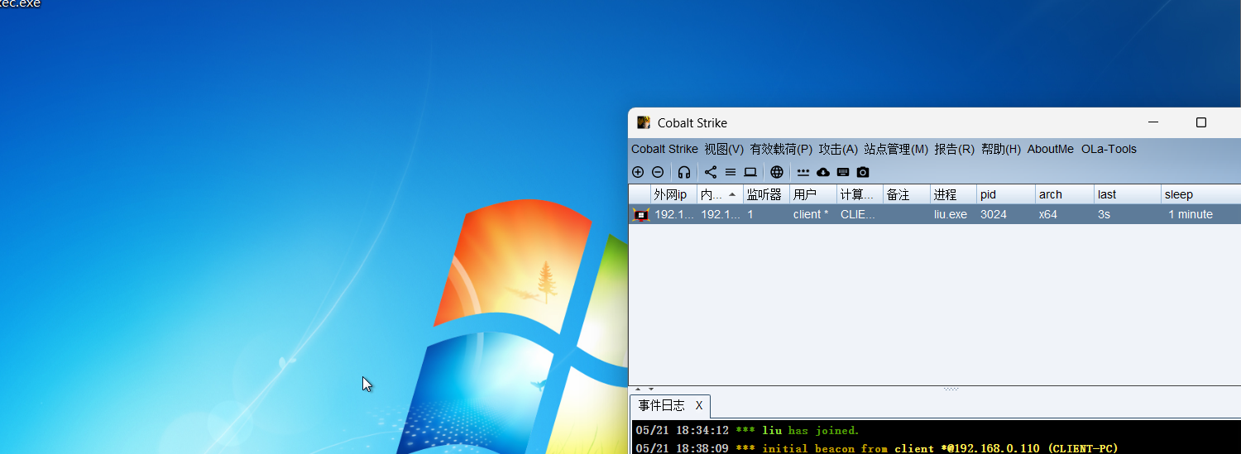
Task: Open the 站点管理(M) menu
Action: 896,149
